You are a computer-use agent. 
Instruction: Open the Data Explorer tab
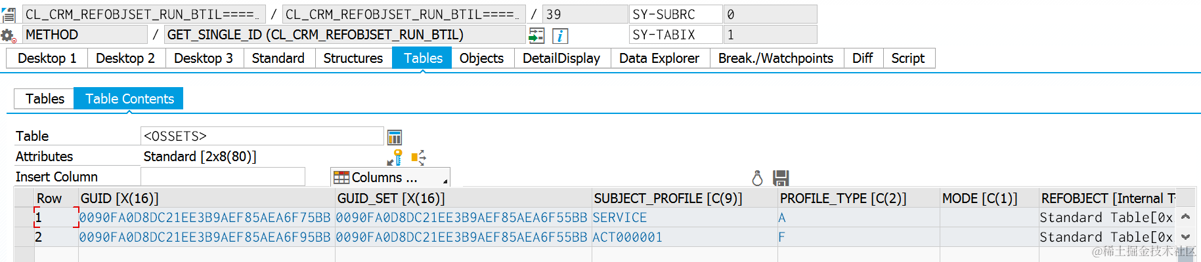point(659,58)
